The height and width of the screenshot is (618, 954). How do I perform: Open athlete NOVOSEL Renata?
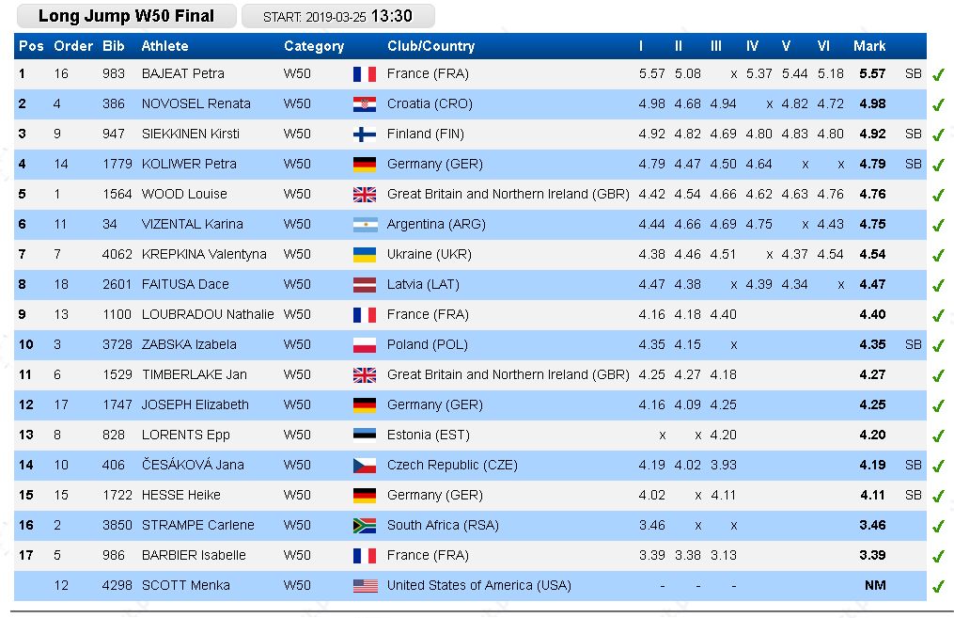click(x=195, y=104)
